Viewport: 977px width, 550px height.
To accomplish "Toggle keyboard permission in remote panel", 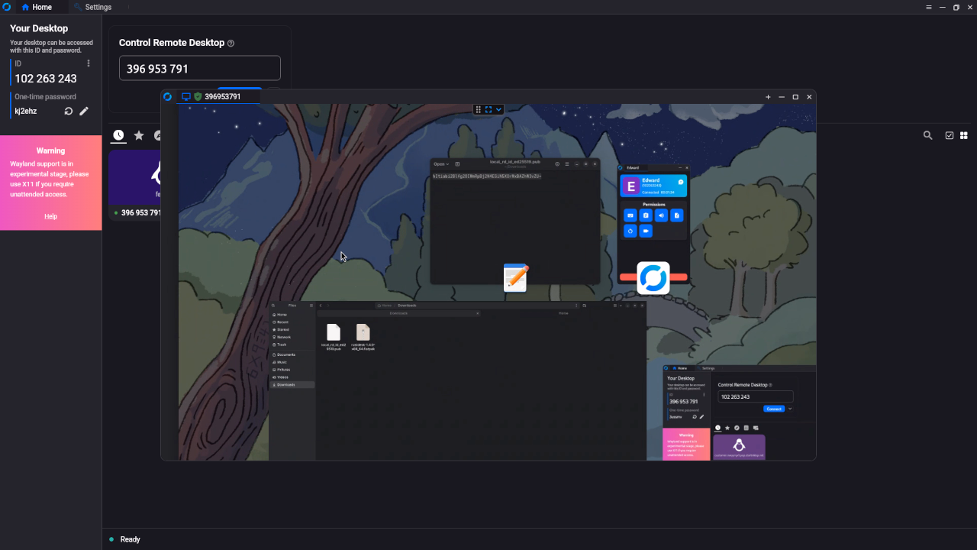I will tap(630, 215).
